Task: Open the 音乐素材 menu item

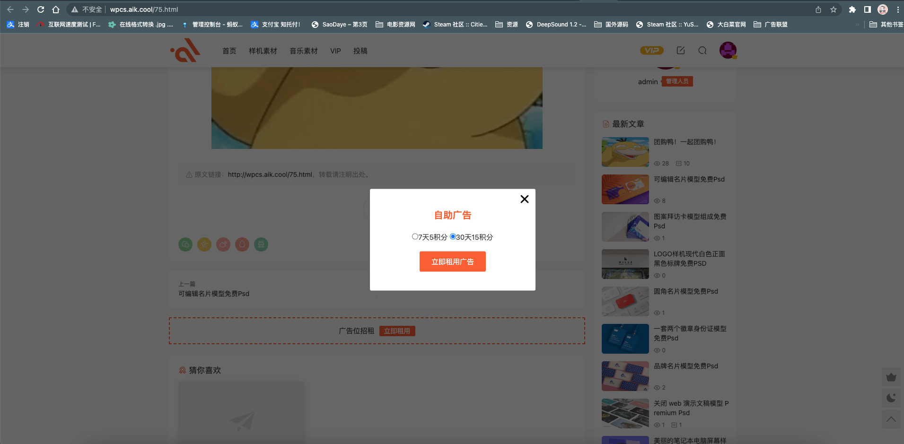Action: coord(304,51)
